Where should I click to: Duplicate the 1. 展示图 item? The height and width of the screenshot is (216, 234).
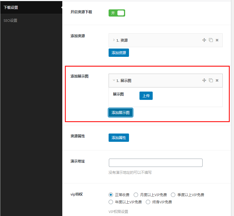211,80
